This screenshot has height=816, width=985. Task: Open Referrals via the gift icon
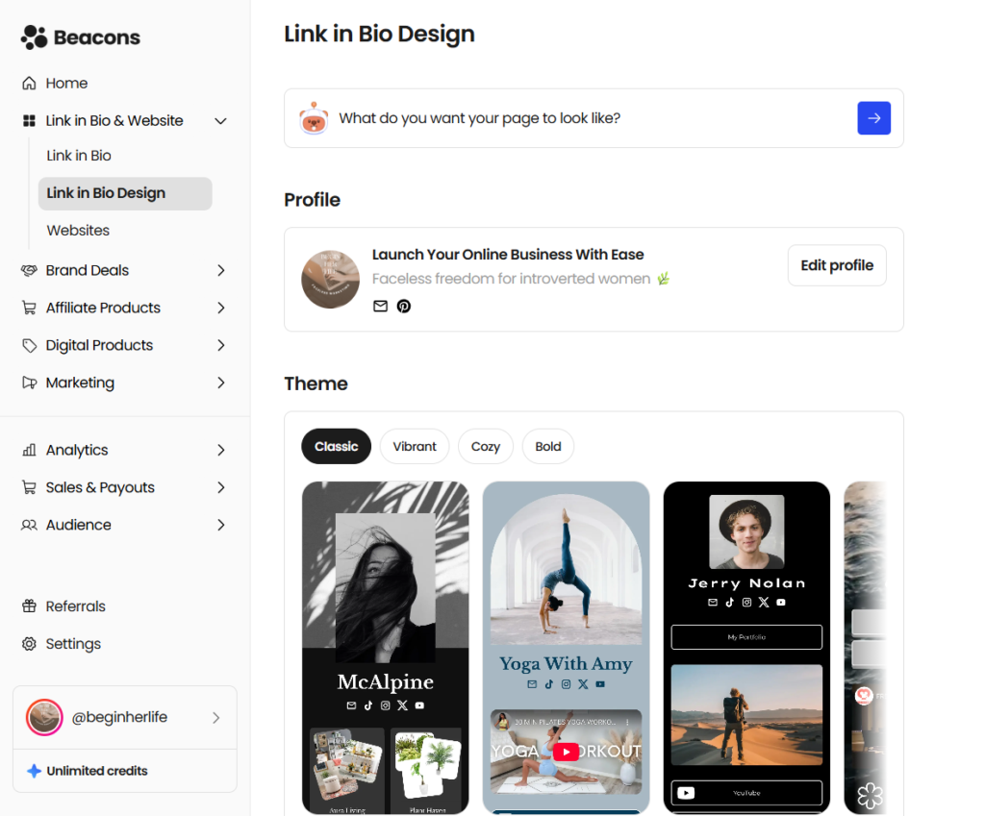(30, 606)
